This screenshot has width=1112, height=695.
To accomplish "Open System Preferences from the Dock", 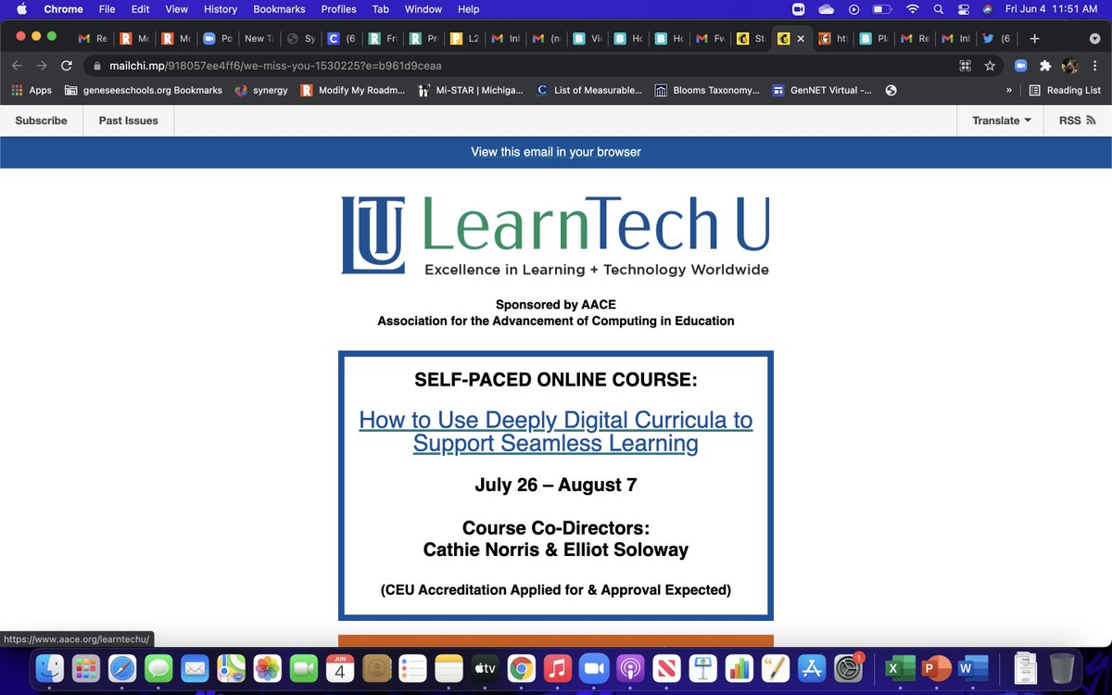I will click(848, 667).
